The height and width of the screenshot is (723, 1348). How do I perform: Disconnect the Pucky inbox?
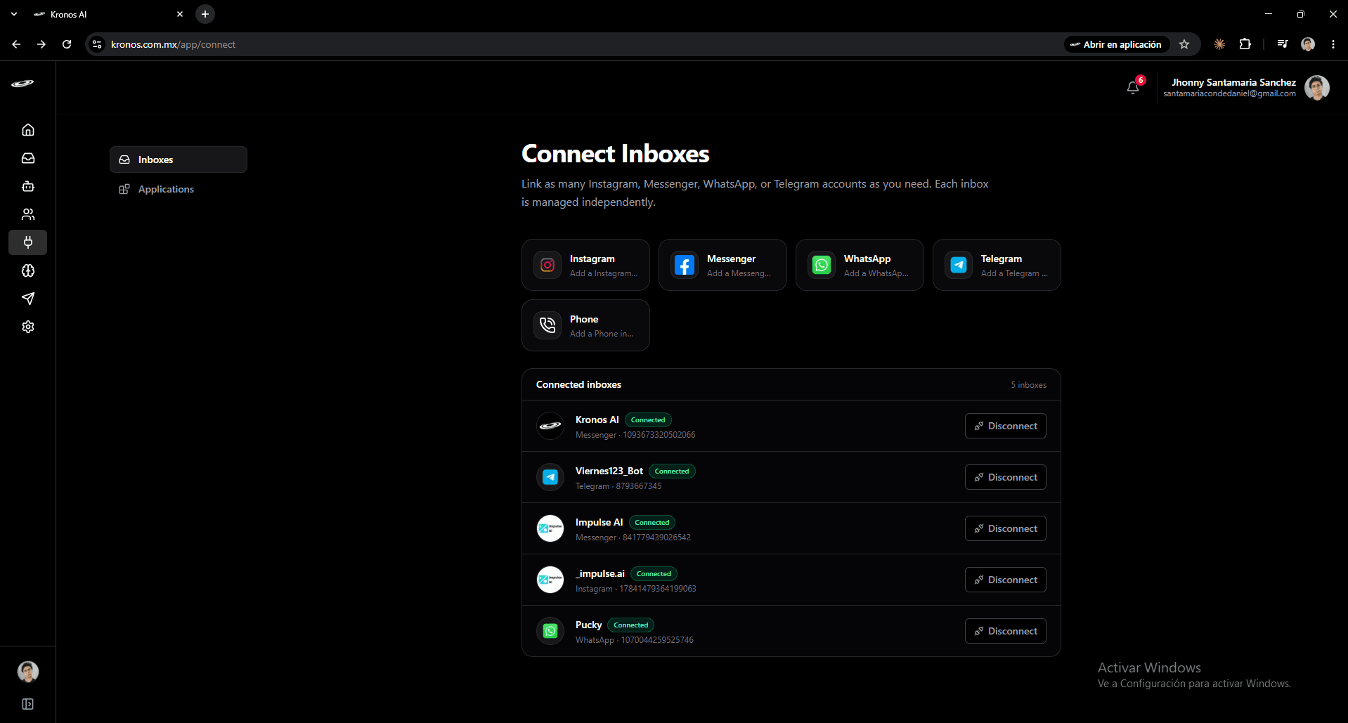point(1006,631)
